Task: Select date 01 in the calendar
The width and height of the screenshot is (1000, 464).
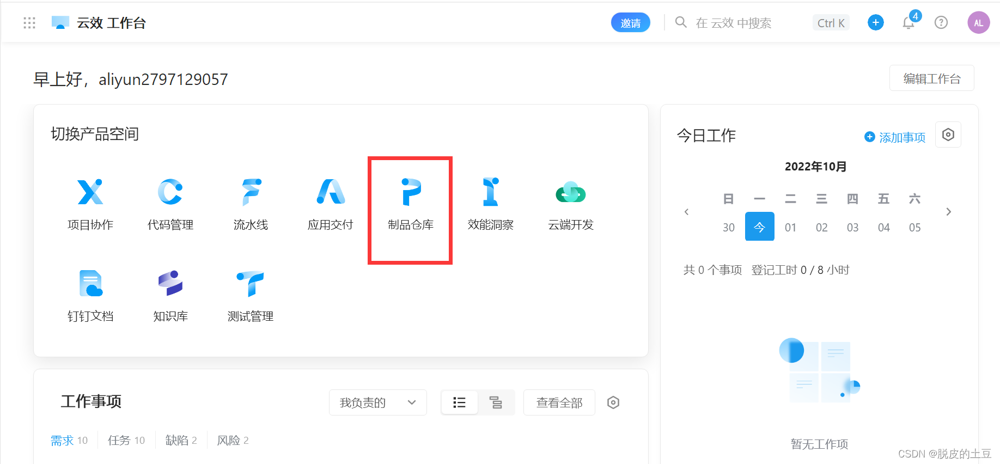Action: [x=791, y=227]
